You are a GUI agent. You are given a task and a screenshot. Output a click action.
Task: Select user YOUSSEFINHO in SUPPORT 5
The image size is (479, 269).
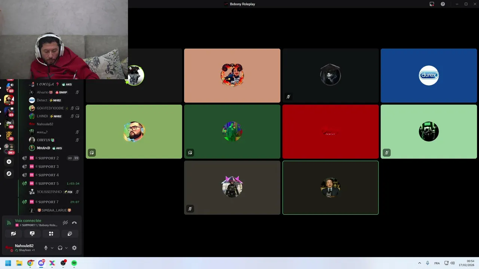click(54, 192)
